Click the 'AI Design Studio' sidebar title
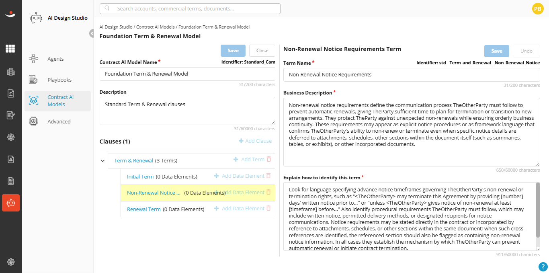The height and width of the screenshot is (273, 549). [x=68, y=18]
